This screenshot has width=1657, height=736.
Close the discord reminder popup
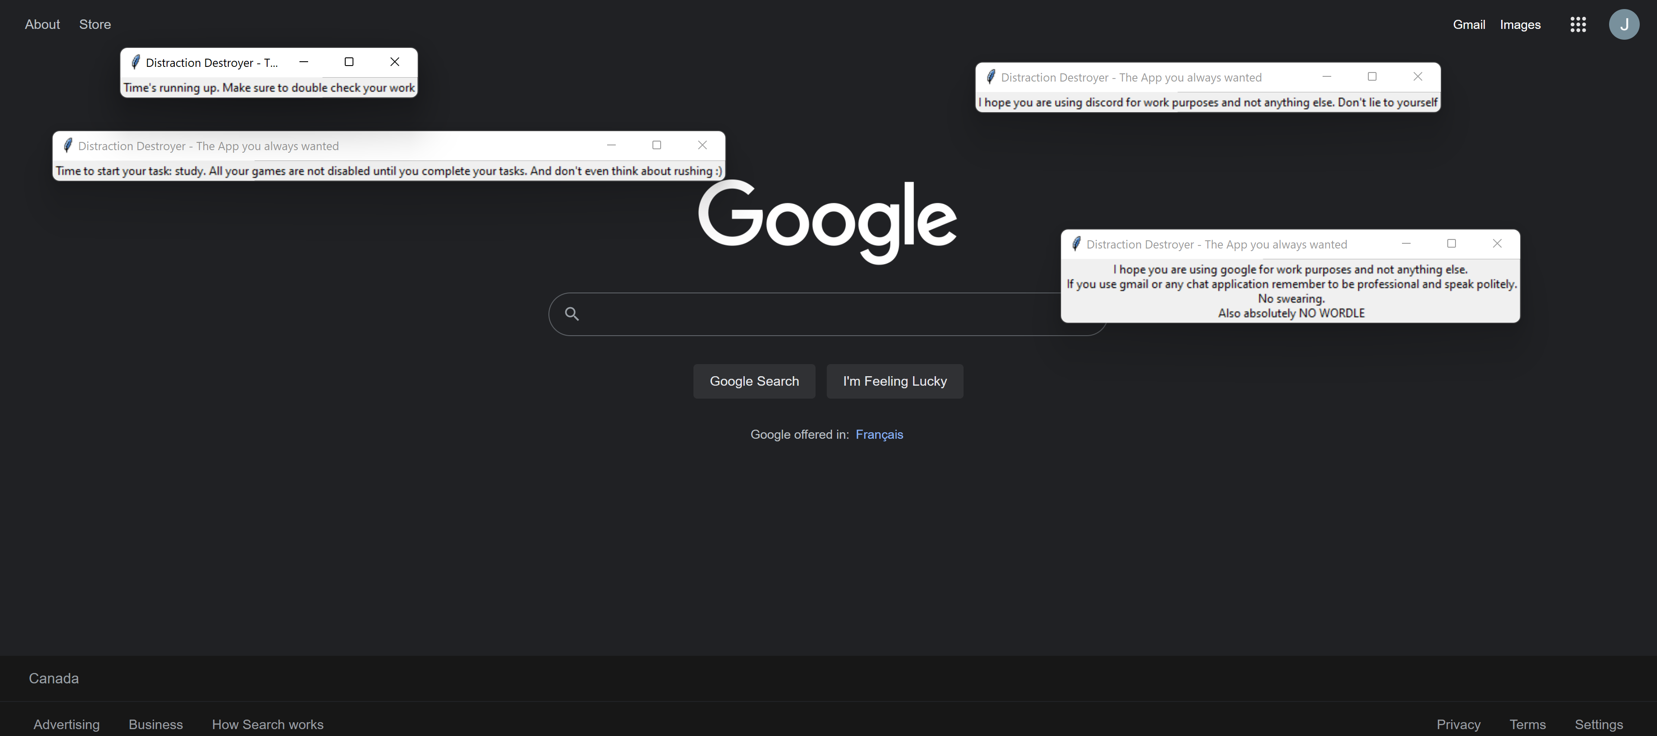(1417, 76)
